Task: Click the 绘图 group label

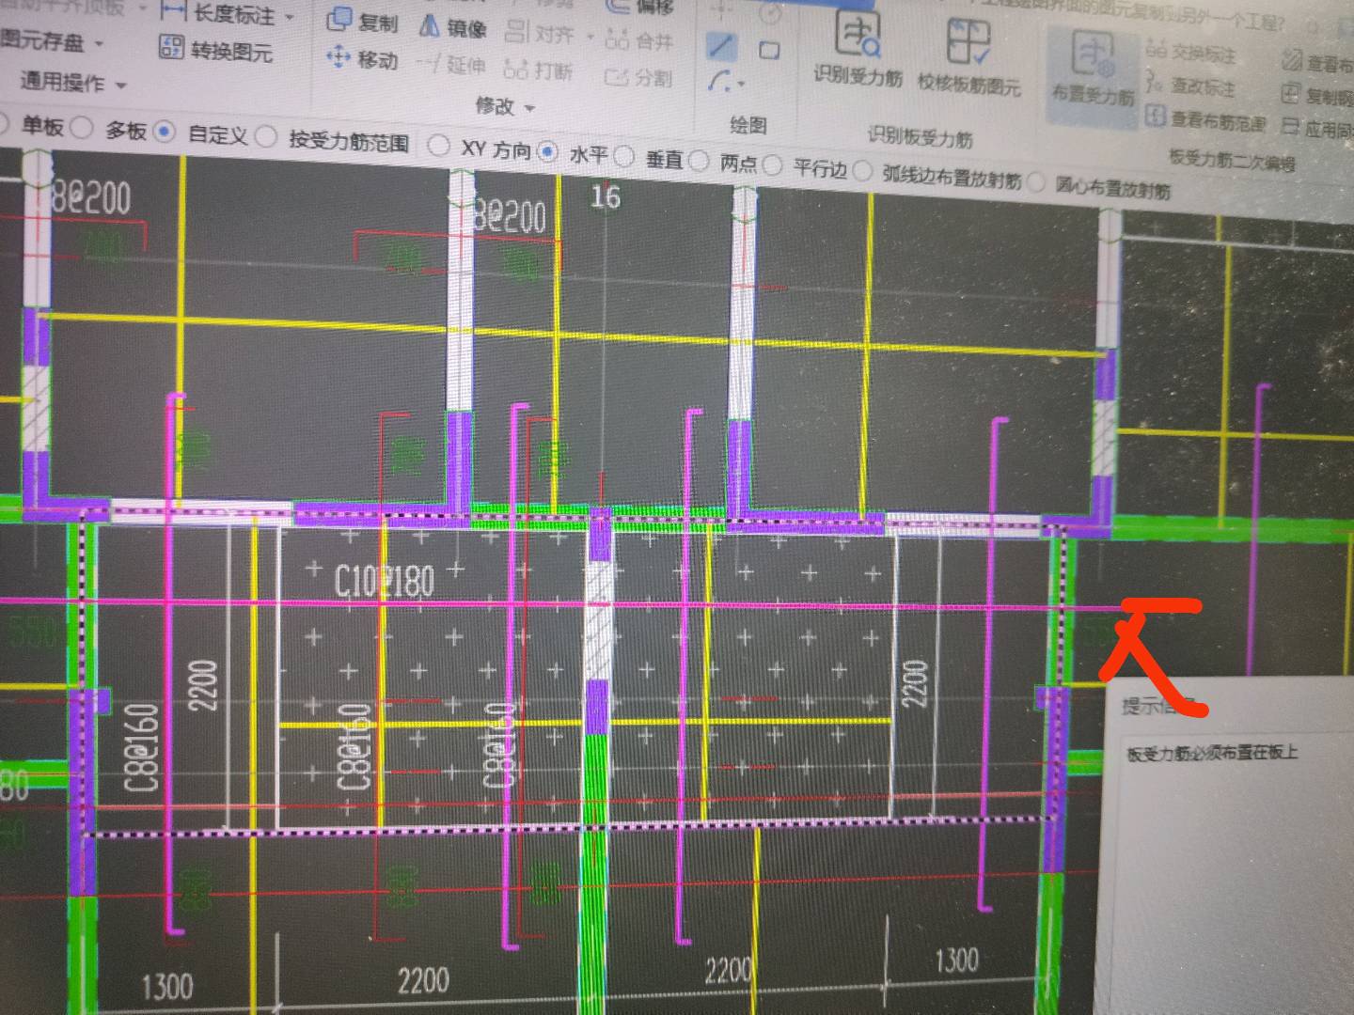Action: click(x=748, y=124)
